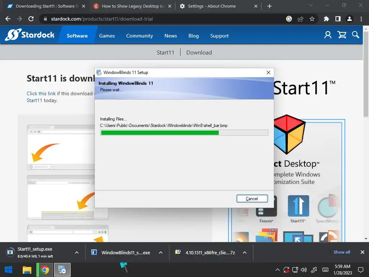Expand the 4.10.1511 7z download options
The width and height of the screenshot is (369, 277).
click(x=245, y=252)
